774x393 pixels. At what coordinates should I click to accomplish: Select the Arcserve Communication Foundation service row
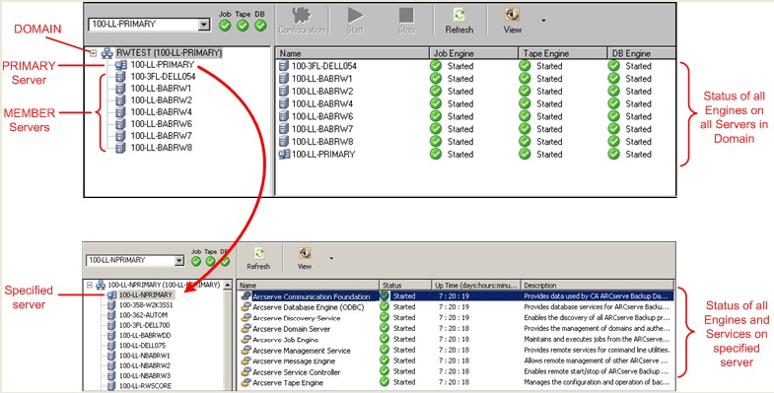tap(457, 296)
